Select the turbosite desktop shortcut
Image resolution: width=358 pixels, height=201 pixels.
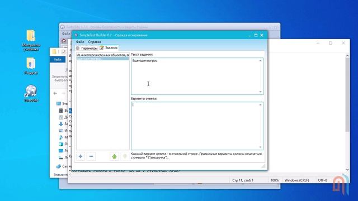(x=31, y=93)
